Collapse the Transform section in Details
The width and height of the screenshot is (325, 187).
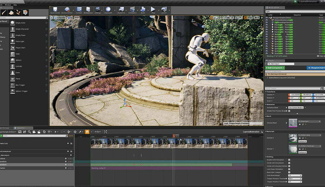[266, 92]
